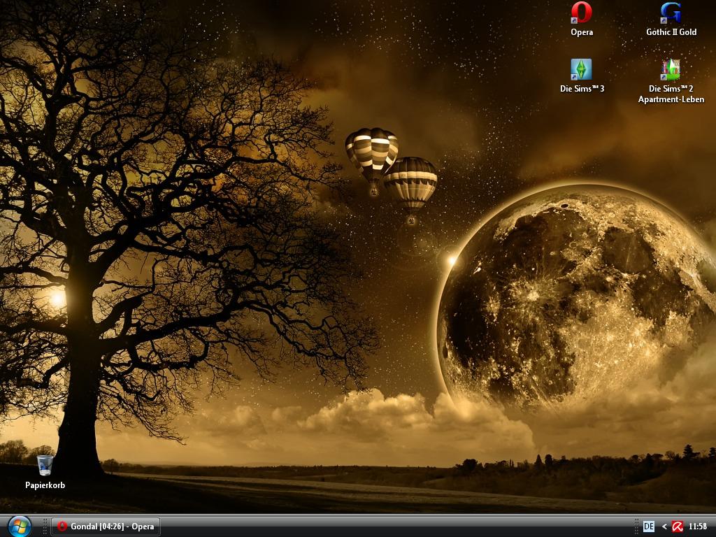Image resolution: width=716 pixels, height=537 pixels.
Task: Click the "Papierkorb" text label
Action: (x=45, y=485)
